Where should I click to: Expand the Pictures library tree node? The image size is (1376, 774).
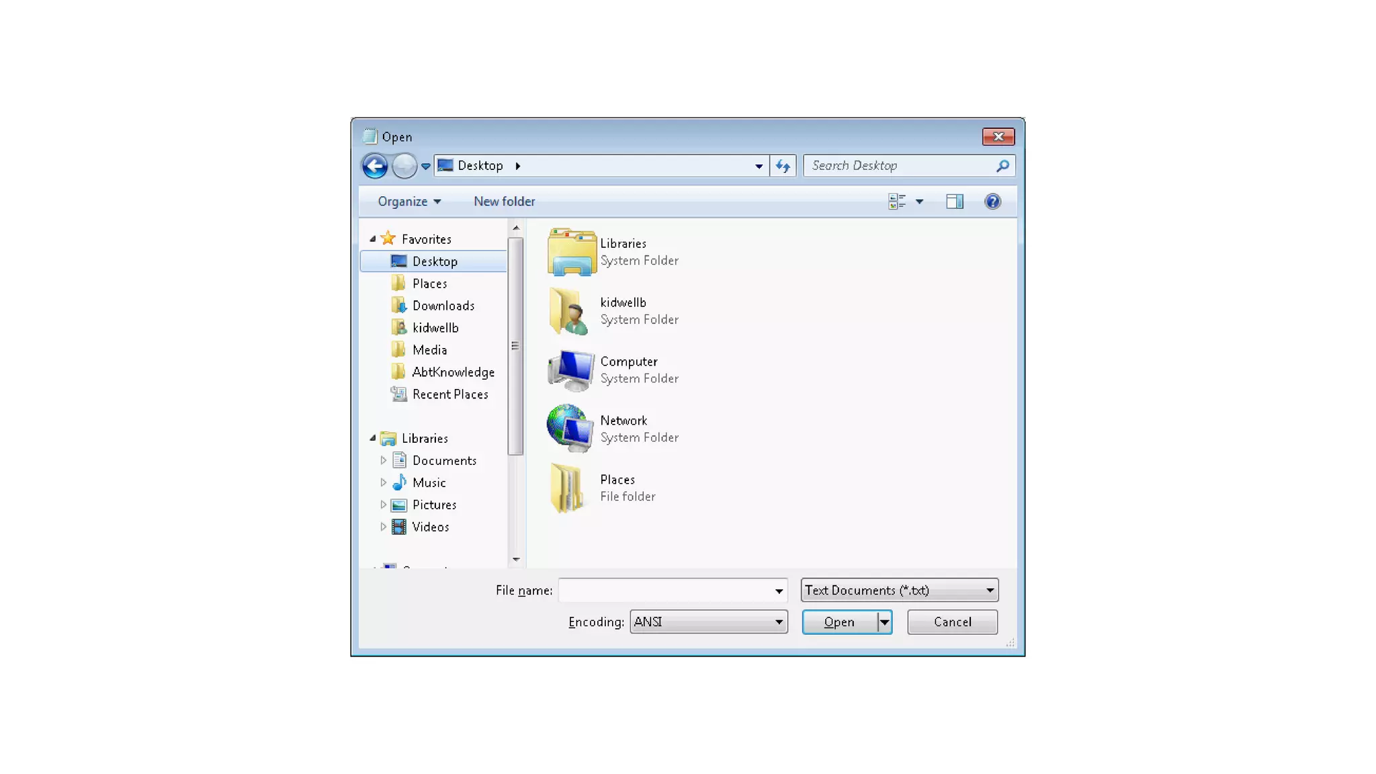384,505
